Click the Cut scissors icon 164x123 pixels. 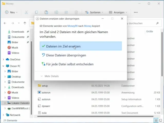[26, 12]
